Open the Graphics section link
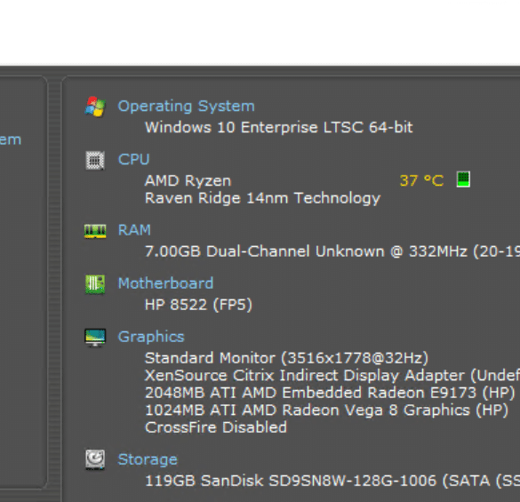520x502 pixels. click(151, 338)
